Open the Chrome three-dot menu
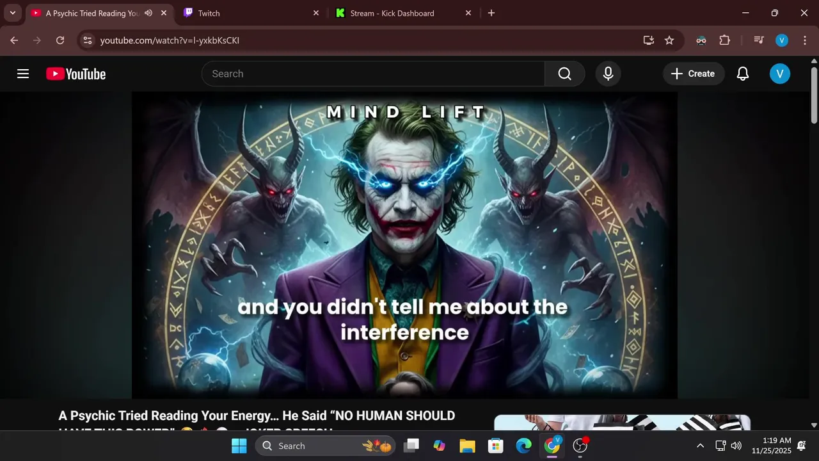 (x=805, y=40)
